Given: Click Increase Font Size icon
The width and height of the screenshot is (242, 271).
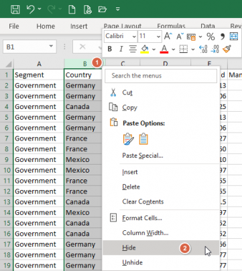Looking at the screenshot, I should click(x=168, y=36).
